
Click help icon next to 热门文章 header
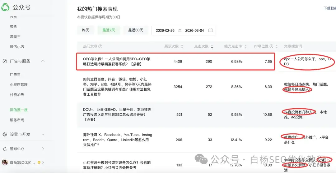pyautogui.click(x=100, y=46)
